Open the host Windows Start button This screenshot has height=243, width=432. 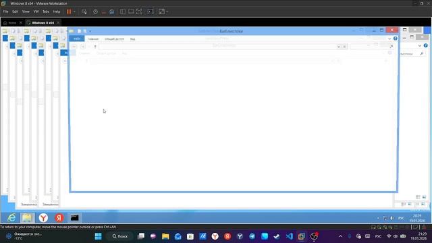click(98, 236)
